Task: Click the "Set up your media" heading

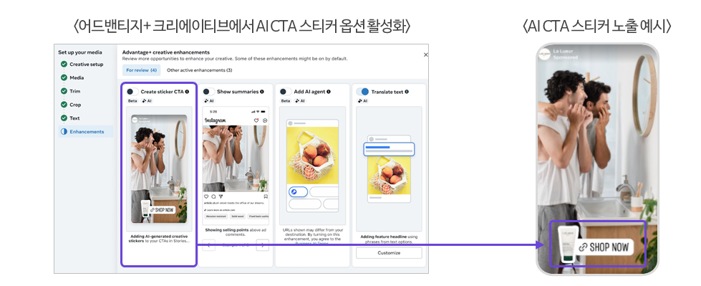Action: [80, 52]
